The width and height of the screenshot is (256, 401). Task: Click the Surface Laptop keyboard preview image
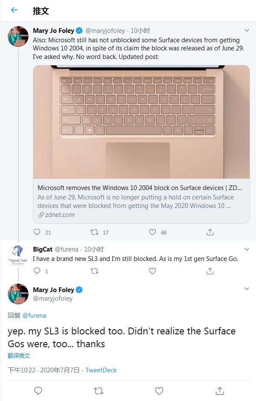142,123
